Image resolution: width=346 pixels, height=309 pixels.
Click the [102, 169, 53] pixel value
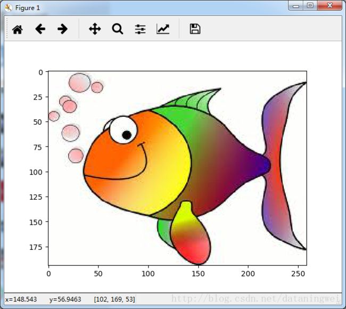(x=114, y=299)
